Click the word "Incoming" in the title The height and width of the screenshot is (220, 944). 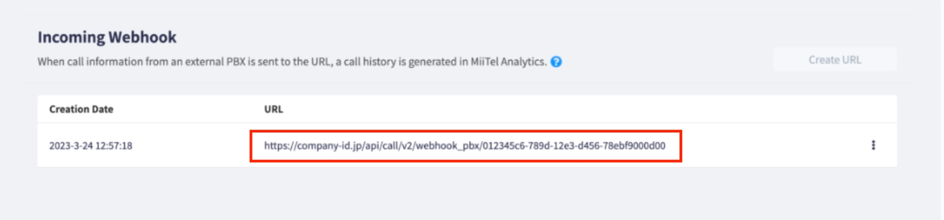click(x=71, y=37)
